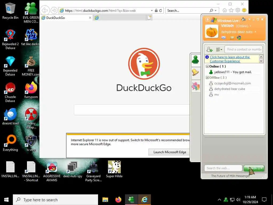The width and height of the screenshot is (273, 205).
Task: Open the VM0b0t (Online) status dropdown
Action: coord(251,26)
